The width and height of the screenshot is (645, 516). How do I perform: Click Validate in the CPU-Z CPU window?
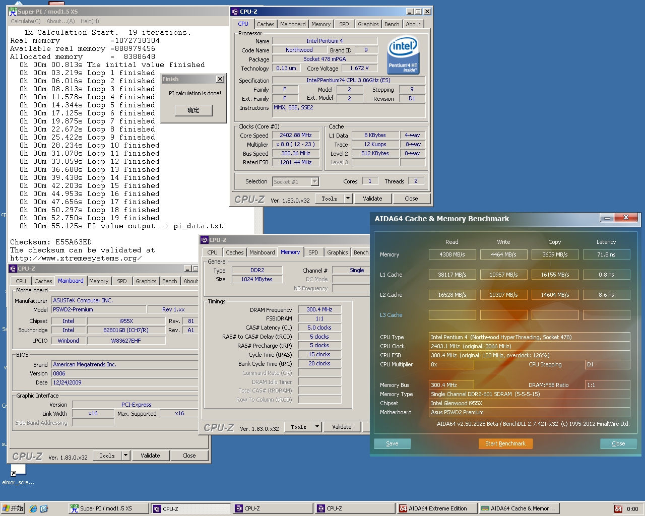click(x=372, y=199)
